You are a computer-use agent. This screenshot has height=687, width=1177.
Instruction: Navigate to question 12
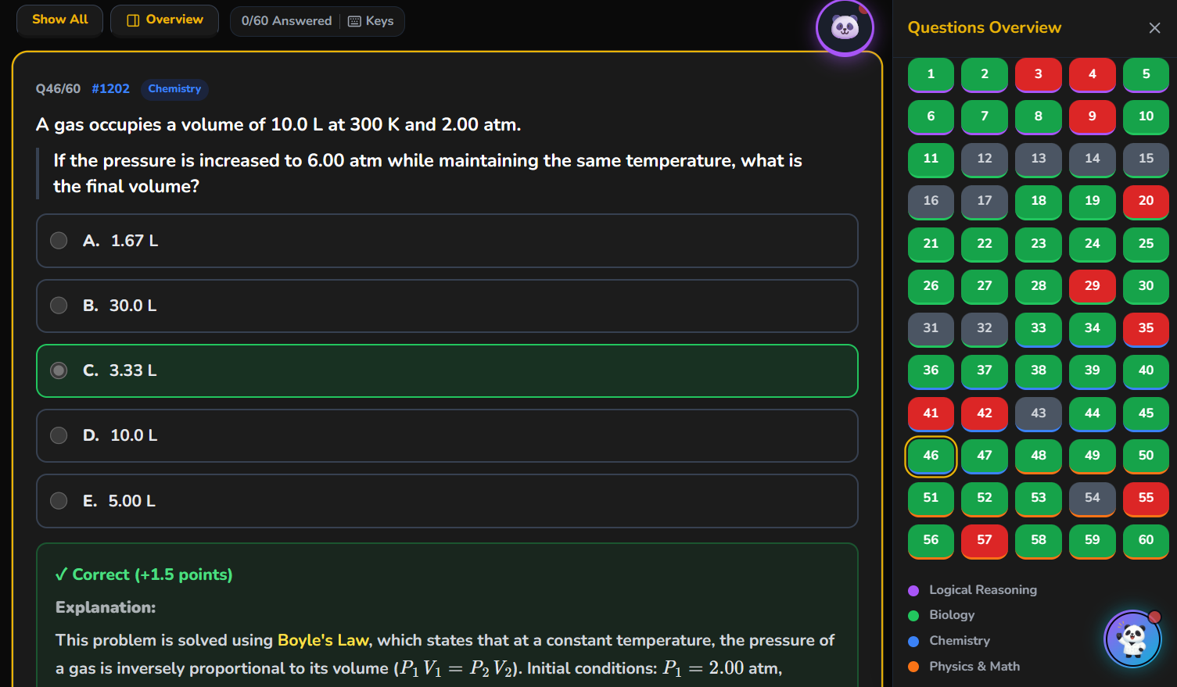(985, 159)
